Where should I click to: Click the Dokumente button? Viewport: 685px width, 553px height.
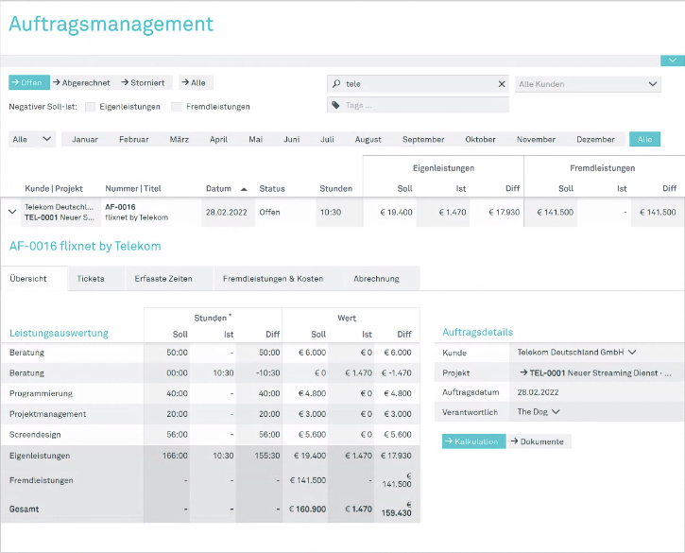pyautogui.click(x=539, y=441)
